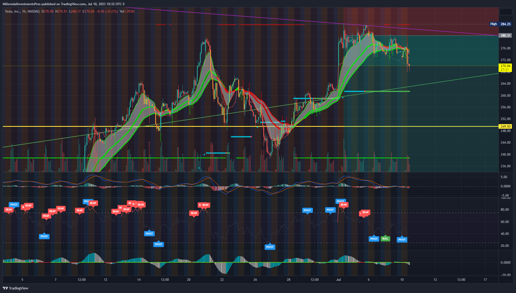
Task: Click the 14 date label on time axis
Action: click(x=139, y=280)
